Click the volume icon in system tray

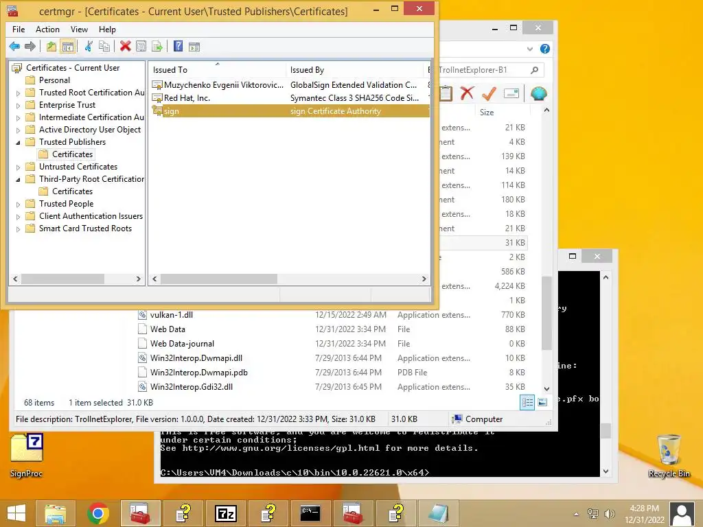(610, 514)
